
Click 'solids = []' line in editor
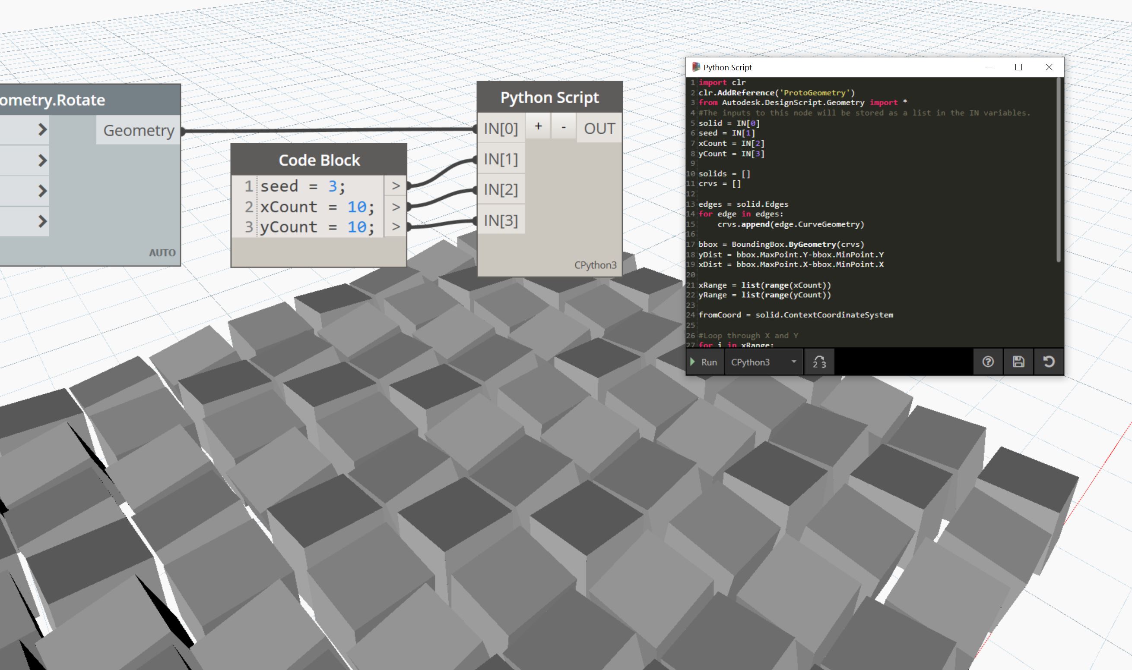[724, 174]
